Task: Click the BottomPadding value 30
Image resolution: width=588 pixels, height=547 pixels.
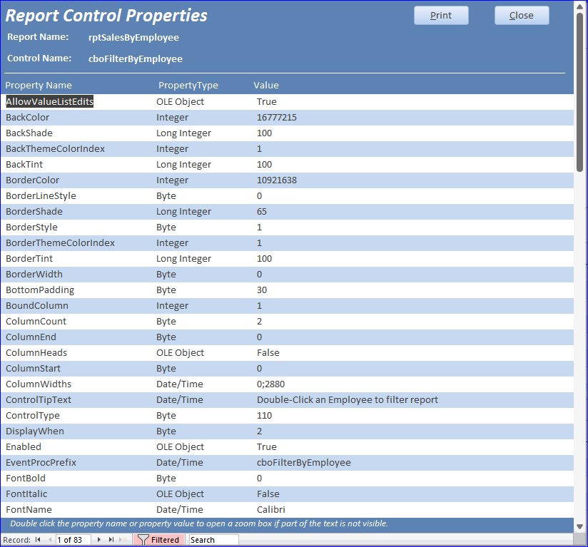Action: [x=262, y=290]
